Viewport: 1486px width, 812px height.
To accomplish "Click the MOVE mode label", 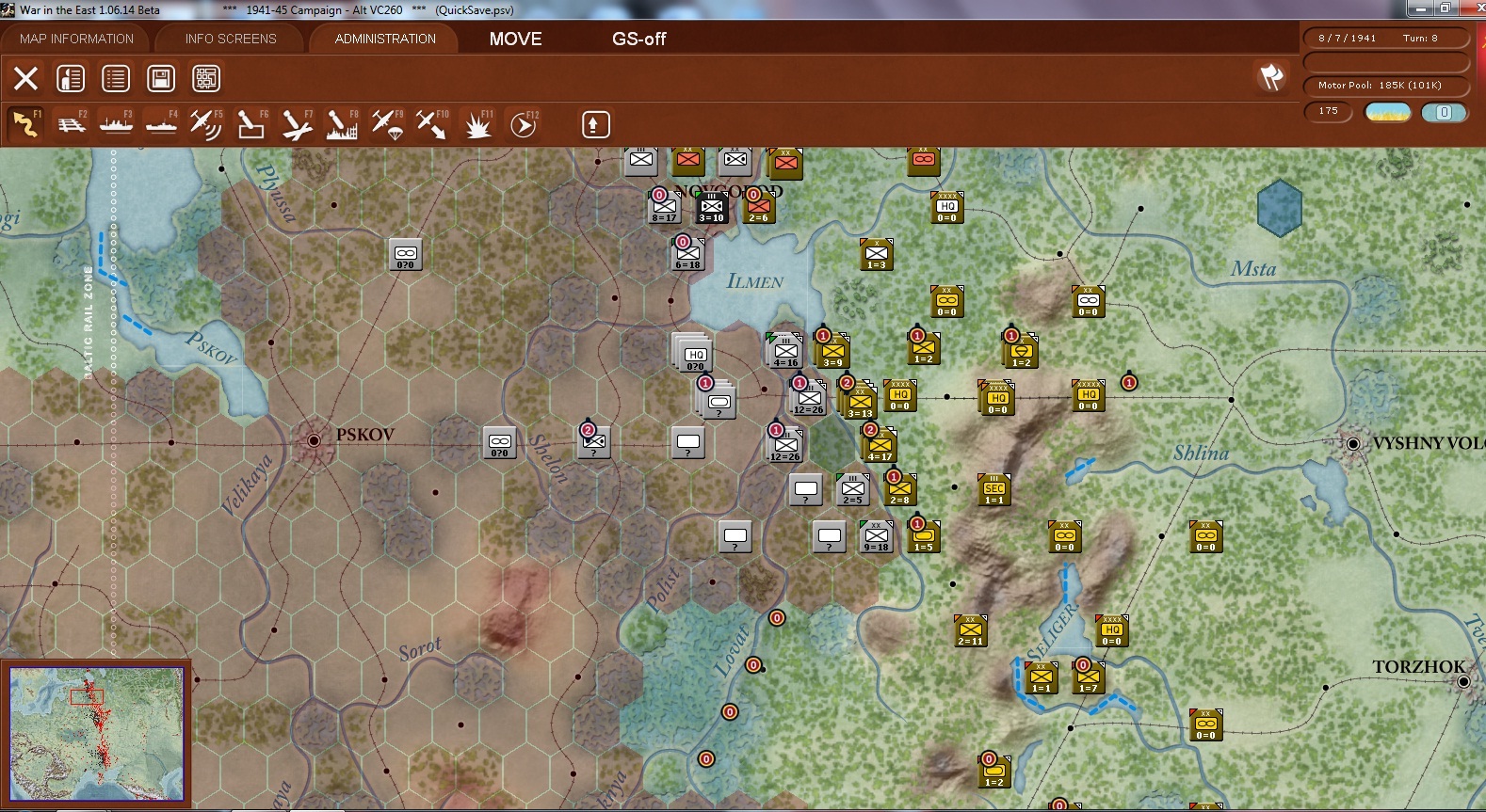I will [516, 39].
